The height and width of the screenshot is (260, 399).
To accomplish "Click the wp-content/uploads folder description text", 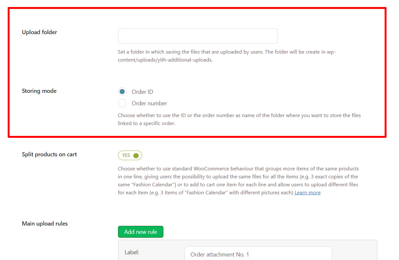I will pyautogui.click(x=227, y=56).
